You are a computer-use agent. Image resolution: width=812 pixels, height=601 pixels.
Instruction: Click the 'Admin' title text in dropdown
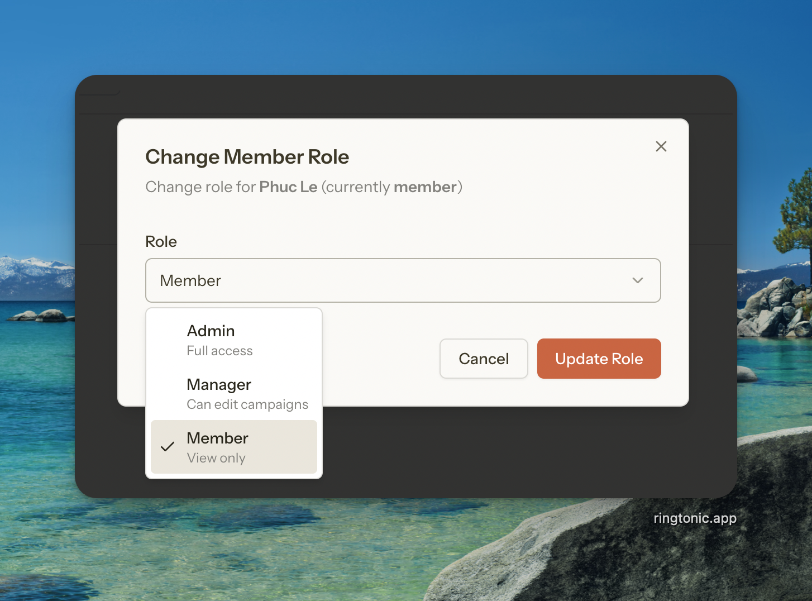(x=211, y=331)
